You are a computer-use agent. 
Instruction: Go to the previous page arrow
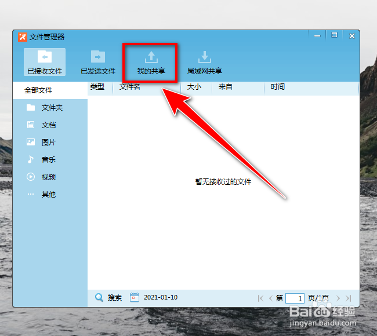point(270,298)
